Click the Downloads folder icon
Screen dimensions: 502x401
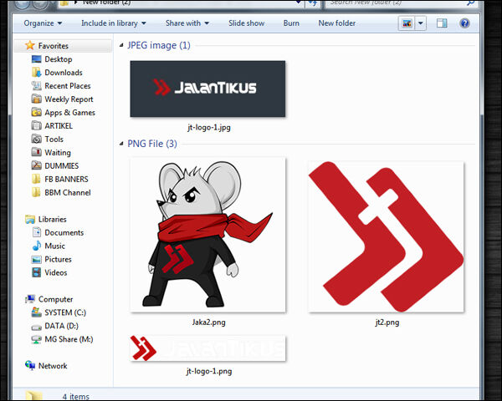pyautogui.click(x=37, y=73)
